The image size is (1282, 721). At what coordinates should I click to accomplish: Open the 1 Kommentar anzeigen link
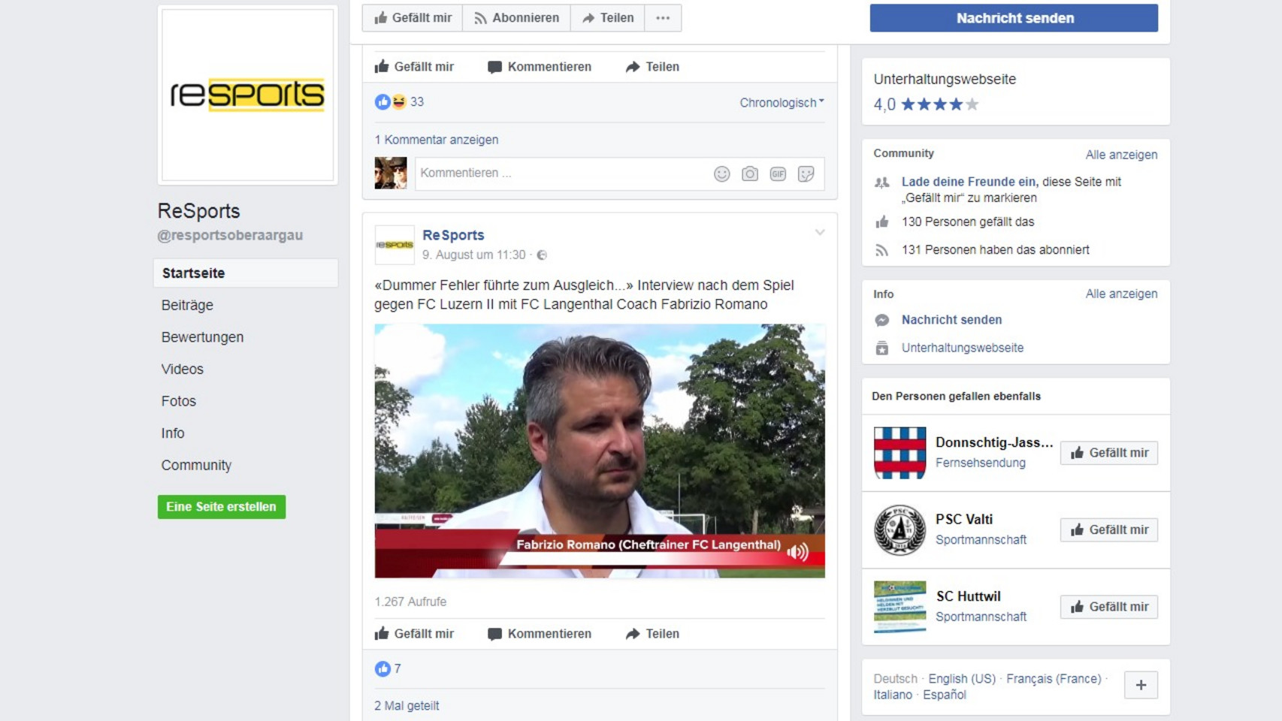click(437, 140)
